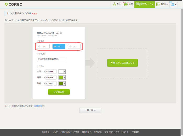Screen dimensions: 183x136
Task: Select the 大 size radio button
Action: (71, 46)
